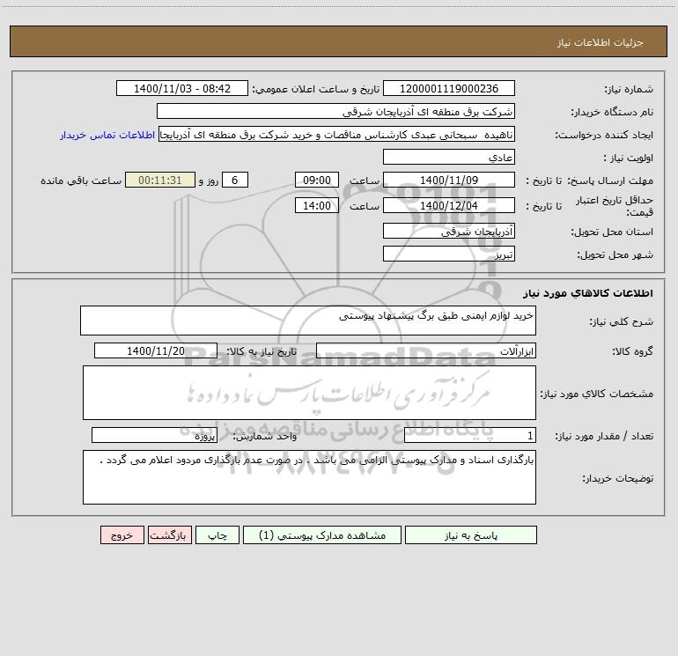Click buyer notes box بارگذاری اسناد
Viewport: 678px width, 656px height.
pos(309,477)
